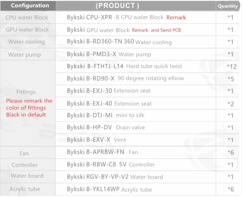
Task: Select the B-EXV-X Vent entry
Action: 97,140
